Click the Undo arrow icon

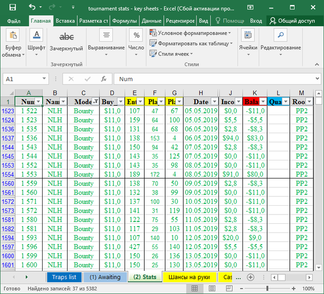click(32, 7)
